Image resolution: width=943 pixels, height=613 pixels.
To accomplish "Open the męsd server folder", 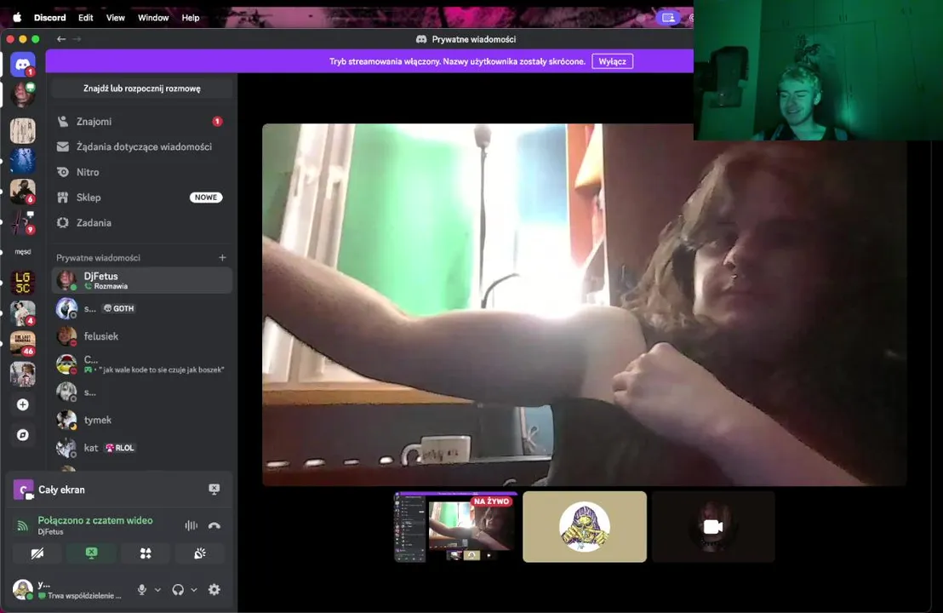I will coord(23,251).
